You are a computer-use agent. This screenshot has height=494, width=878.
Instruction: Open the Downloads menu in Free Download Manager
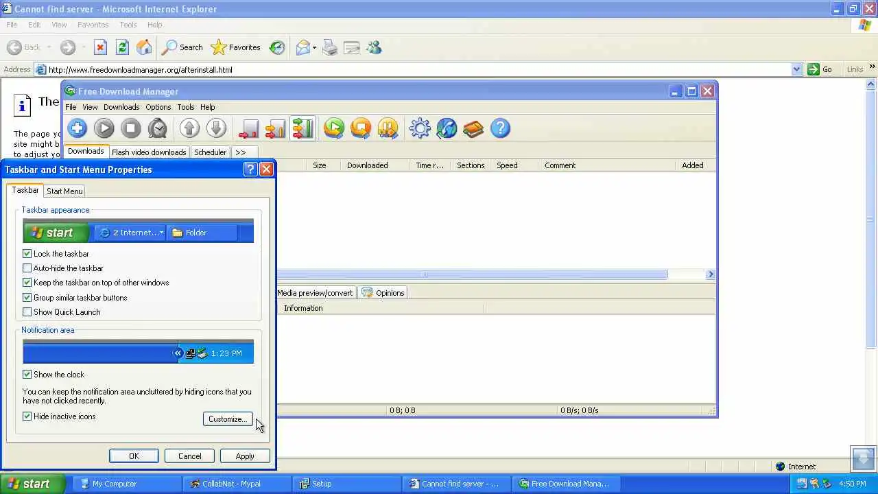tap(121, 107)
